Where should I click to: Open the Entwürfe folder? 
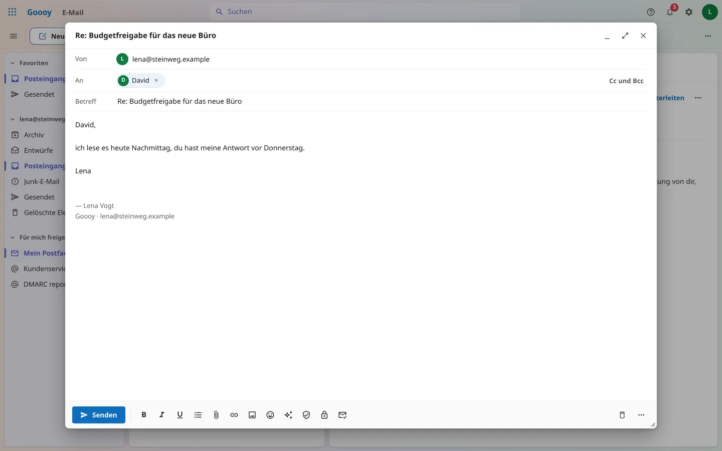tap(38, 150)
